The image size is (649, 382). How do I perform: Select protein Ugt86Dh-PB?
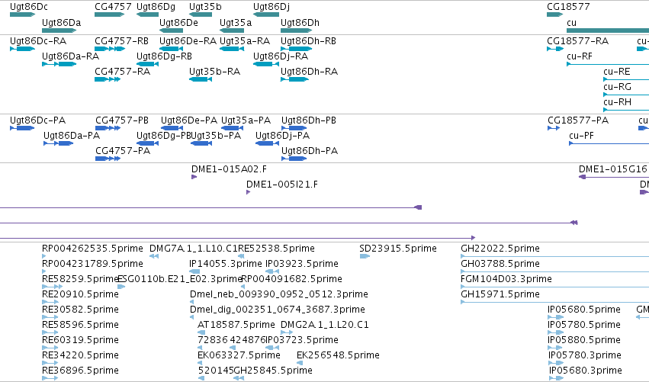[294, 128]
